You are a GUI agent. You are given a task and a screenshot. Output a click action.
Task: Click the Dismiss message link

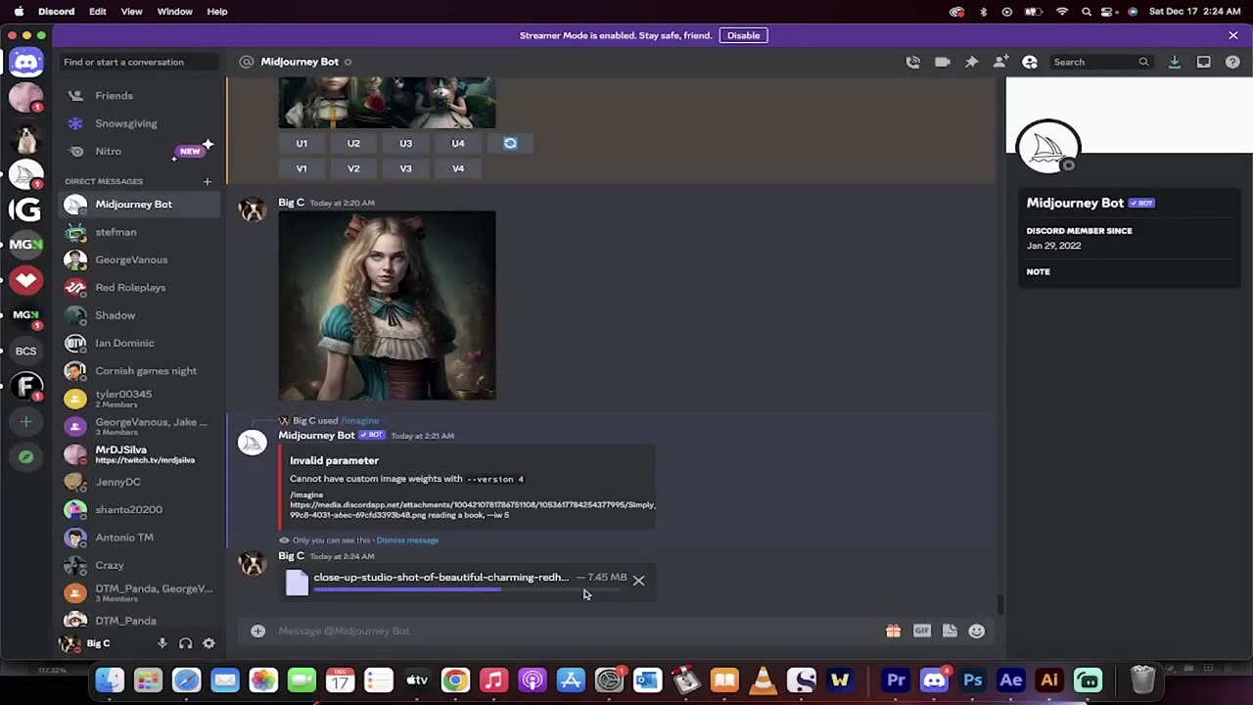tap(407, 540)
